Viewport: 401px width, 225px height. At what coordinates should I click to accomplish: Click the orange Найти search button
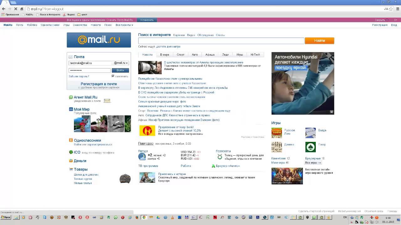320,41
